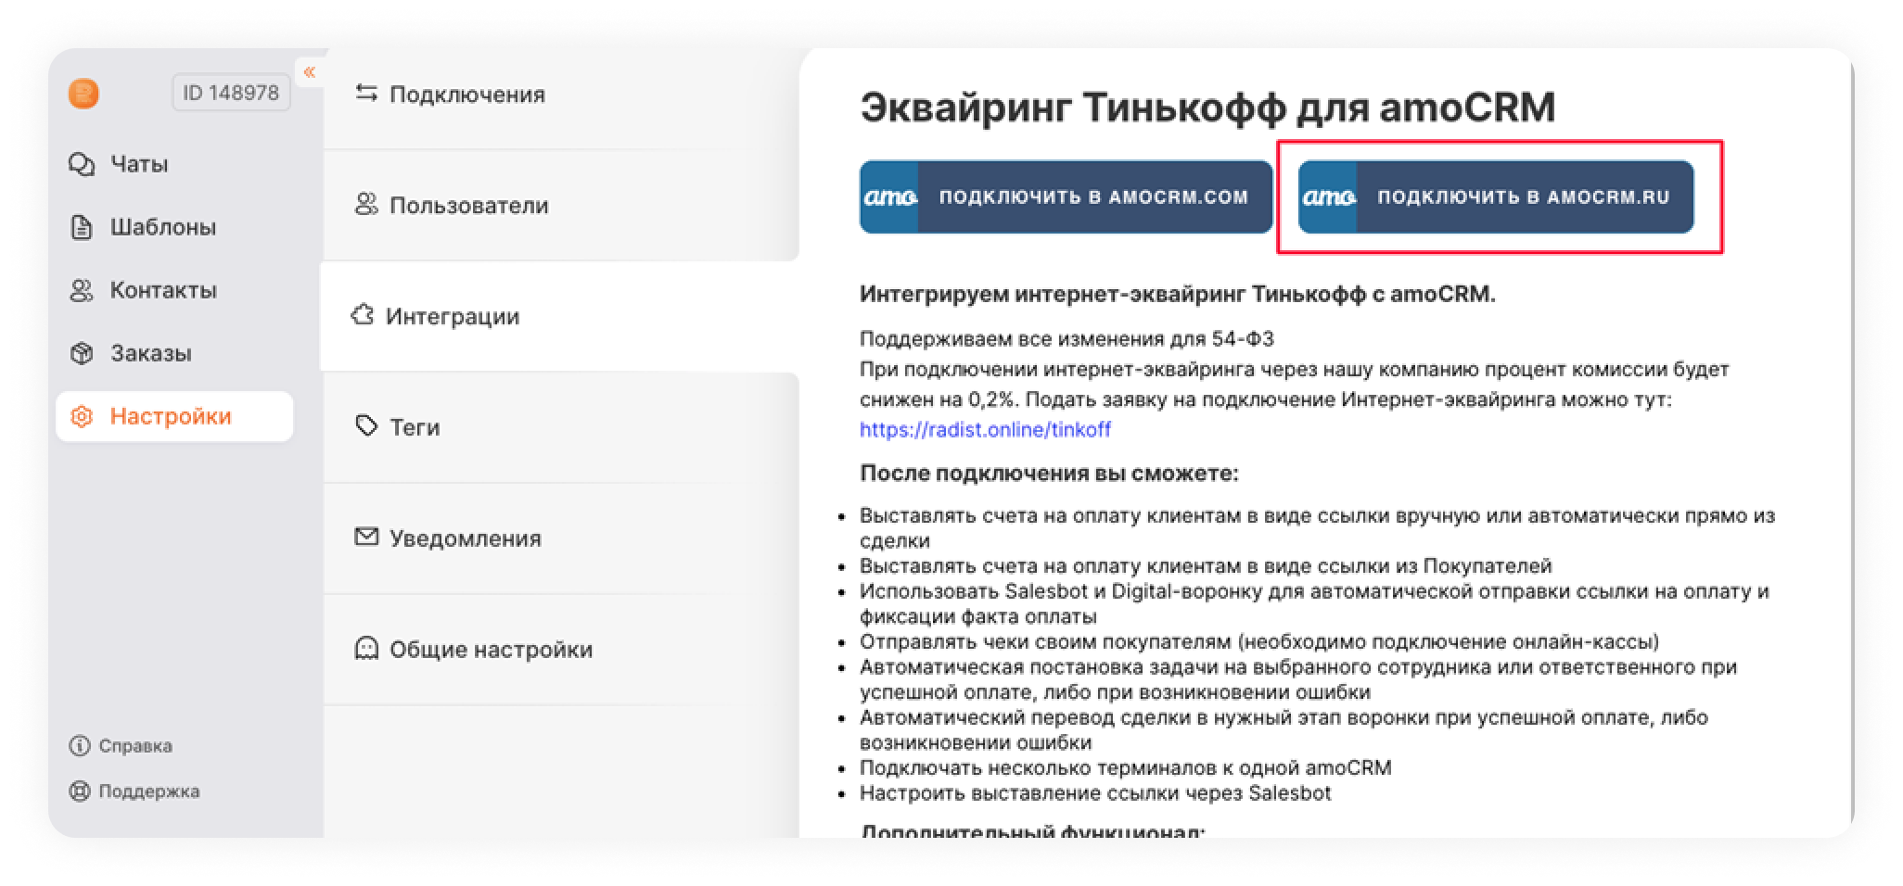Click the Templates document icon
The width and height of the screenshot is (1903, 886).
(x=82, y=227)
